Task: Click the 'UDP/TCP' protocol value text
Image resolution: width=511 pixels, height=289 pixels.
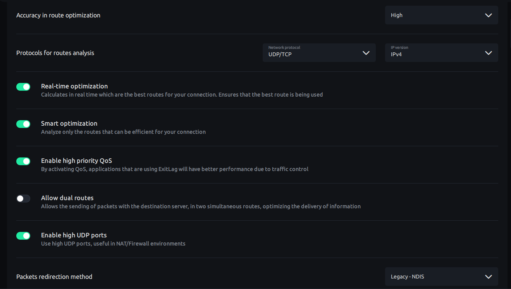Action: [280, 55]
